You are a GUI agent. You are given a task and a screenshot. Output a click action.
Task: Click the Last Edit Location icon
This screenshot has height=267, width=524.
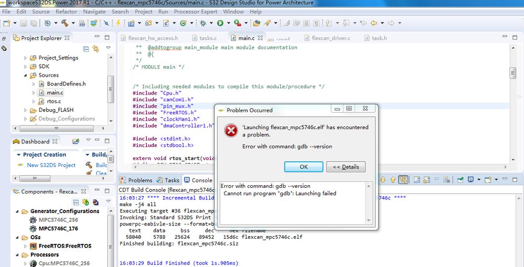(x=363, y=23)
